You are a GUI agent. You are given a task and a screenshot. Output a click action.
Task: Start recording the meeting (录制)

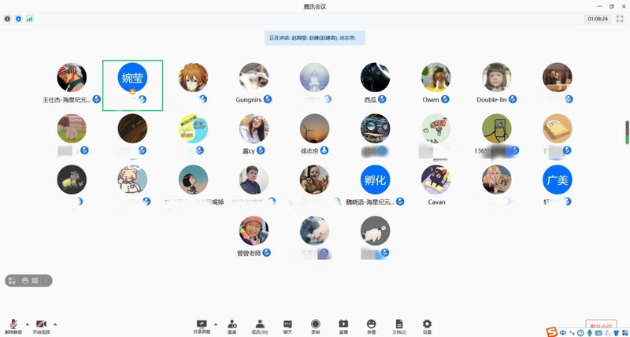(x=315, y=325)
